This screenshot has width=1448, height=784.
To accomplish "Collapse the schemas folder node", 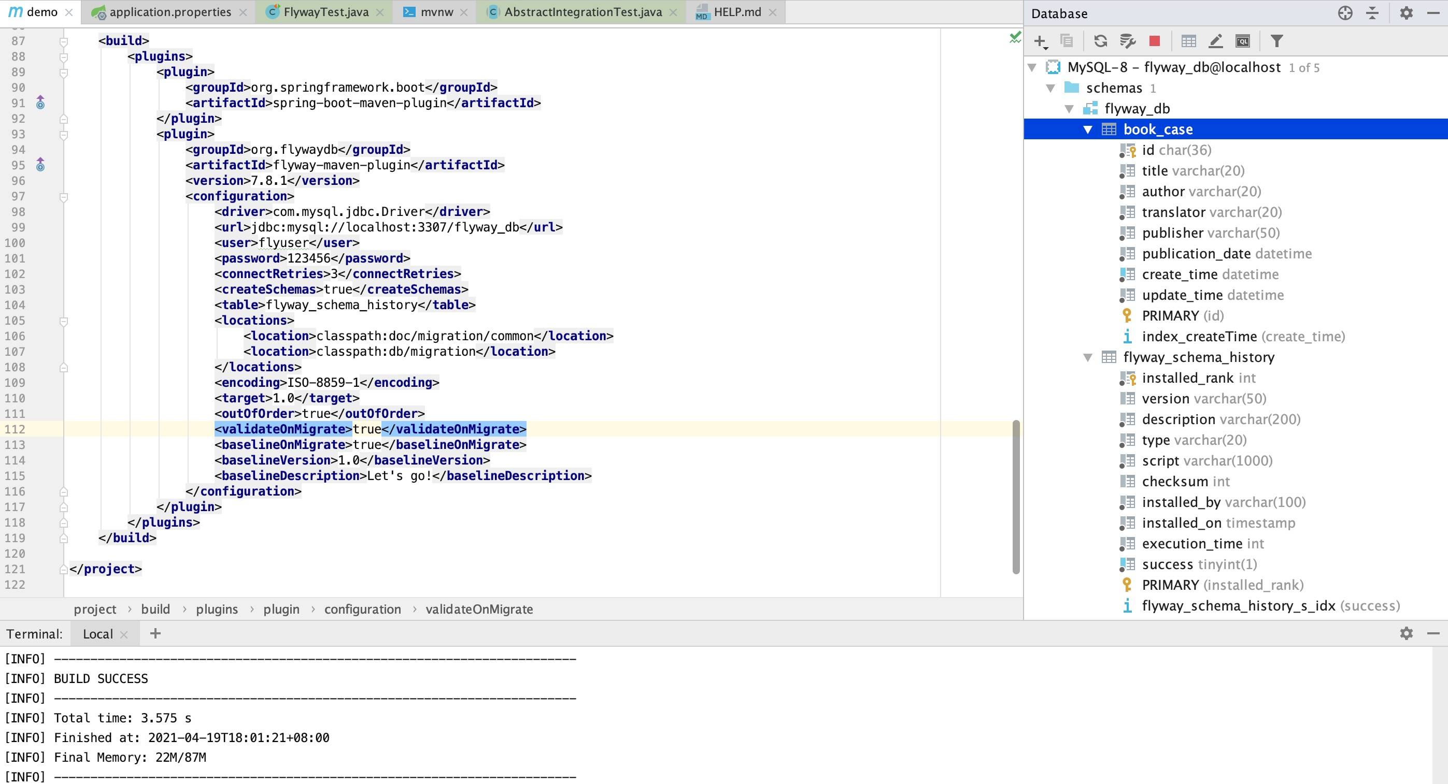I will pos(1050,88).
